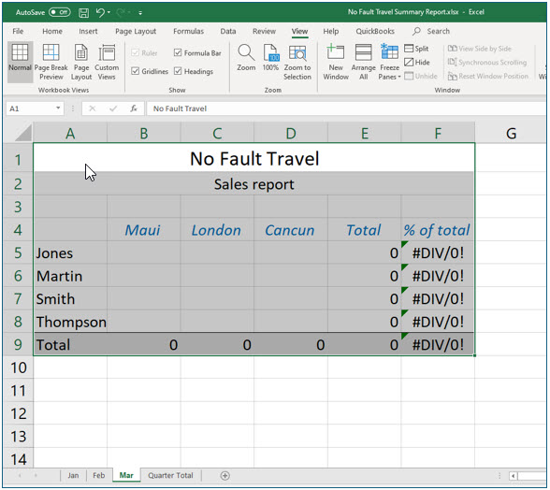
Task: Switch to the Feb sheet
Action: click(99, 475)
